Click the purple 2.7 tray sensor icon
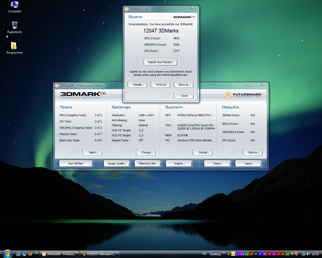322x258 pixels. click(x=237, y=254)
